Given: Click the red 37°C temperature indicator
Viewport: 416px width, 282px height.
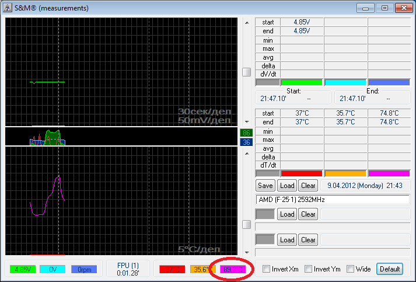Looking at the screenshot, I should click(172, 270).
